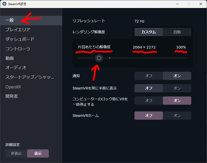This screenshot has width=207, height=163.
Task: Enable pausing VR when computer locks
Action: pyautogui.click(x=177, y=101)
